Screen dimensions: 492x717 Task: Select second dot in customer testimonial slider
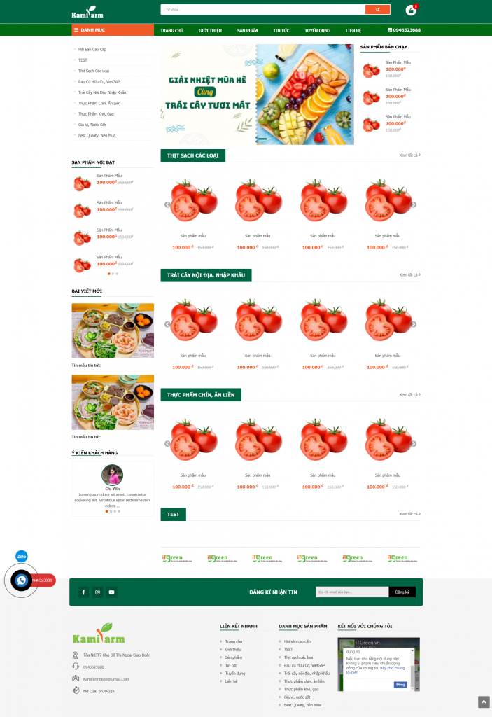[111, 511]
